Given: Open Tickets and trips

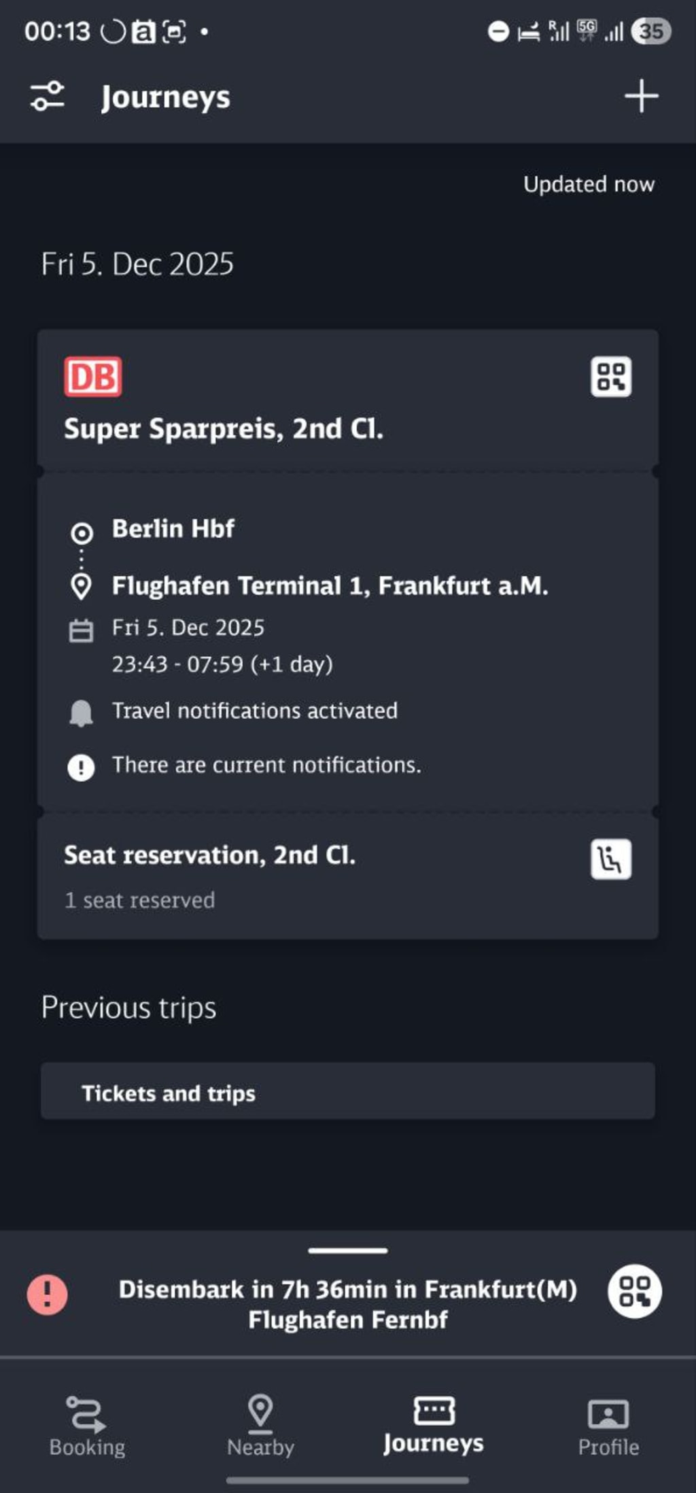Looking at the screenshot, I should pyautogui.click(x=347, y=1092).
